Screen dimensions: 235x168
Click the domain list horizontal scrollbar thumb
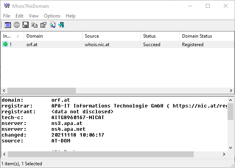click(42, 90)
